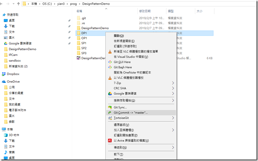
Task: Open 新增資料夾 (2) in the sidebar
Action: pos(18,66)
